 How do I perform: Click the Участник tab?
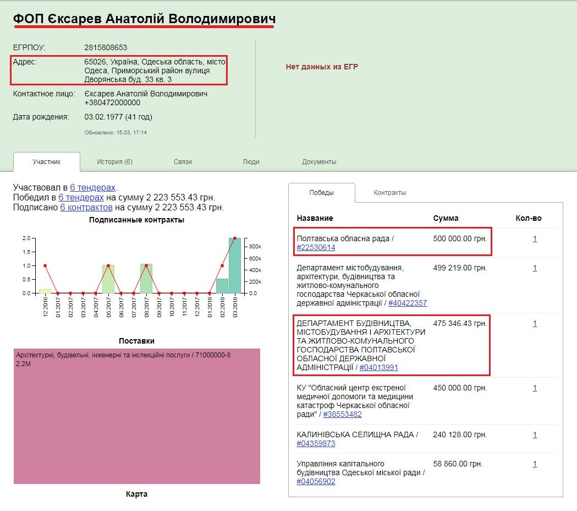point(47,162)
